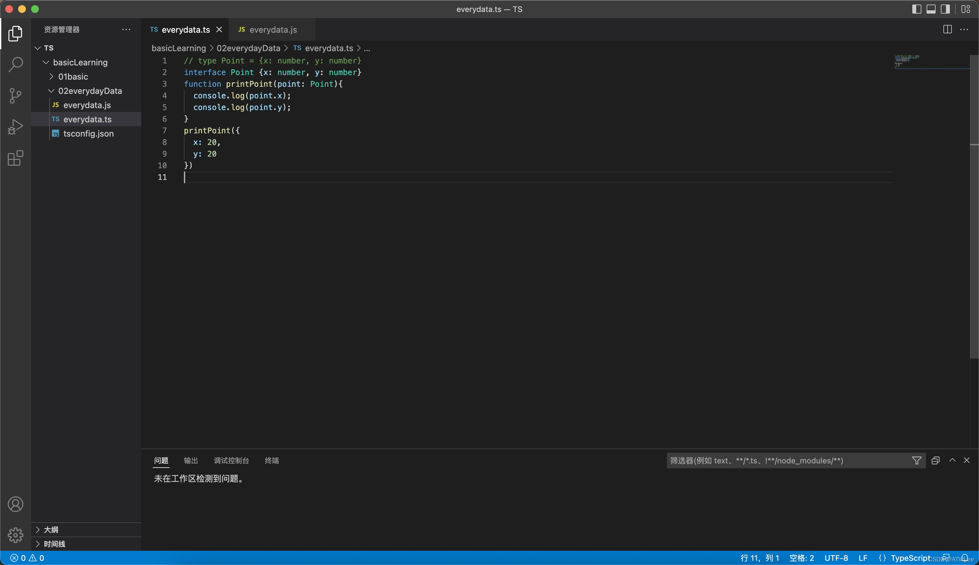Click UTF-8 encoding in status bar
Screen dimensions: 979x565
click(836, 558)
